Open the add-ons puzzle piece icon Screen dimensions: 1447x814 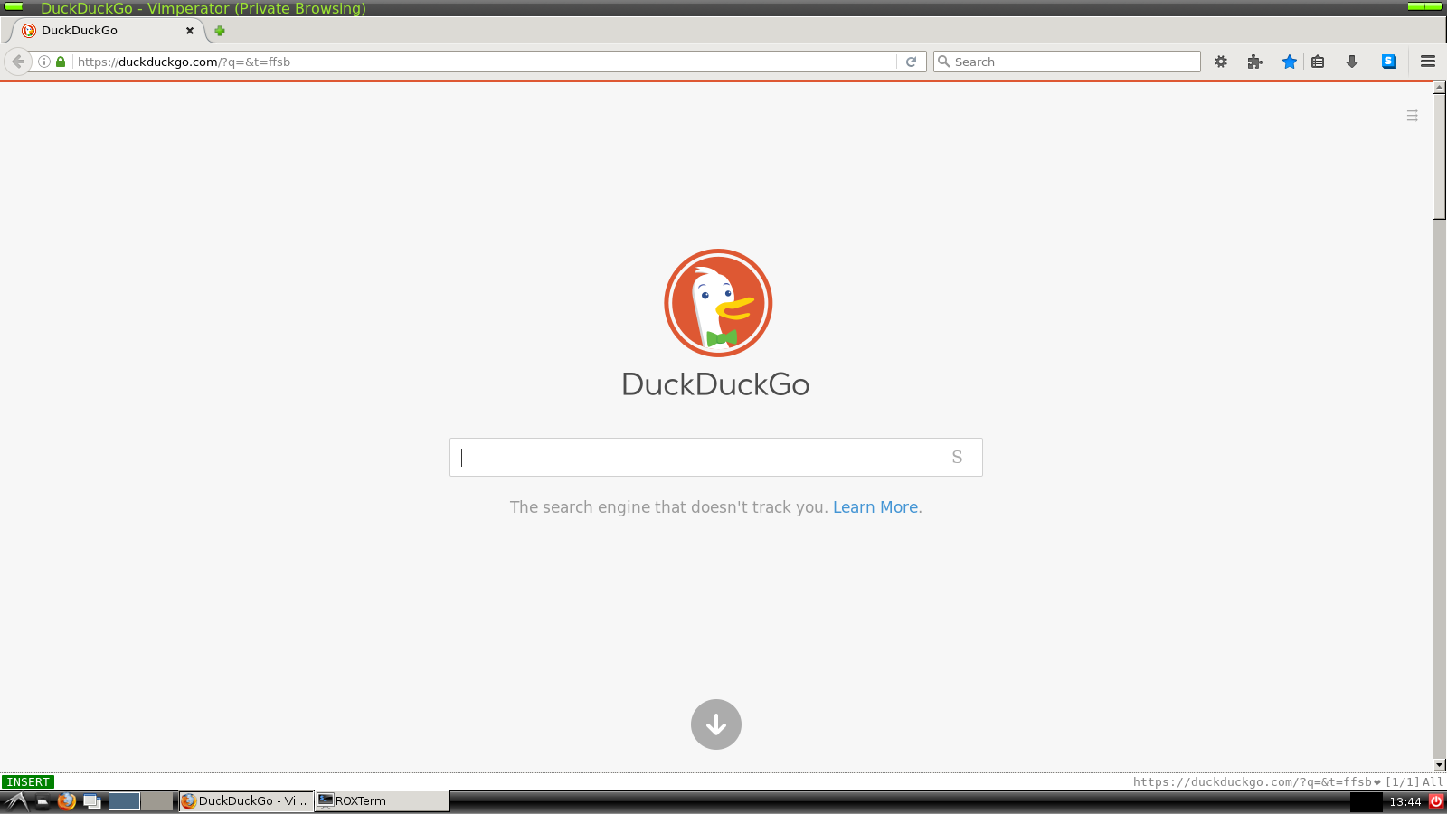click(1254, 62)
